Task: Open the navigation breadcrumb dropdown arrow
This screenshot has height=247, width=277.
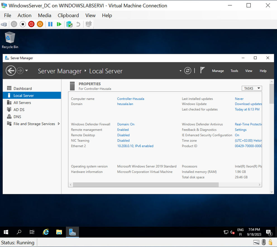Action: pos(180,71)
